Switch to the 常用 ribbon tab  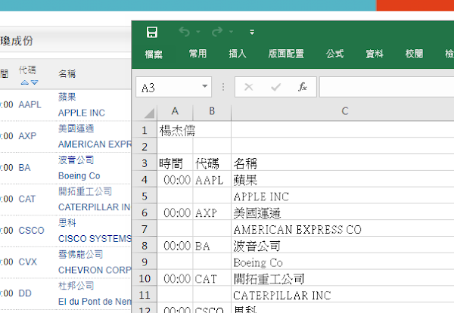pyautogui.click(x=197, y=54)
